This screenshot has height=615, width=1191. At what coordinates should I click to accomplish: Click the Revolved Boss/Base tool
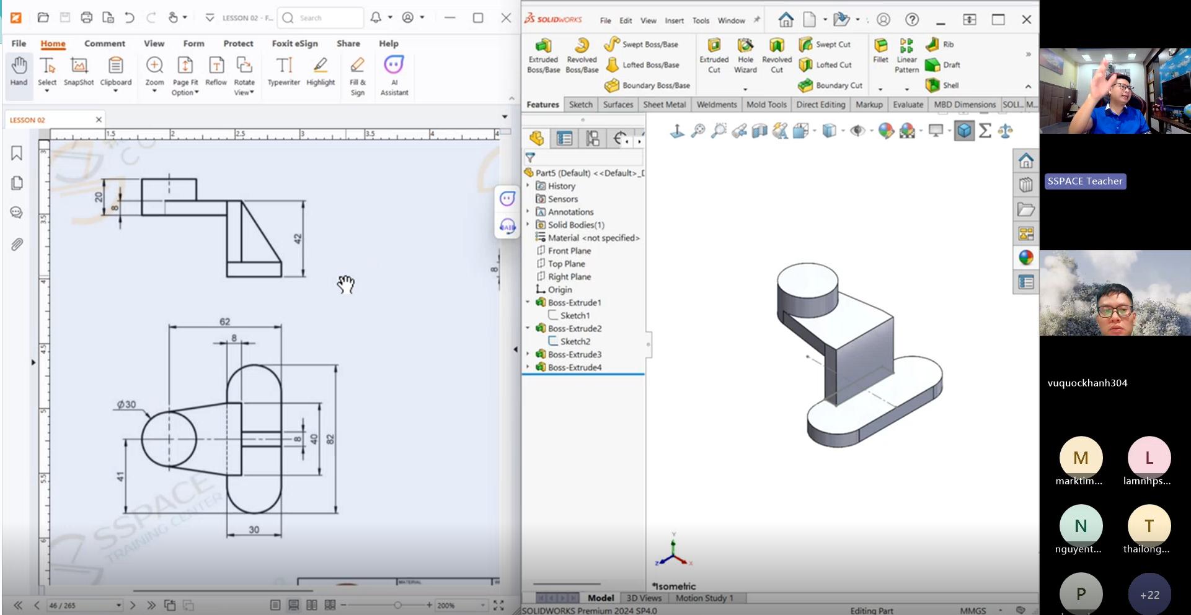582,56
